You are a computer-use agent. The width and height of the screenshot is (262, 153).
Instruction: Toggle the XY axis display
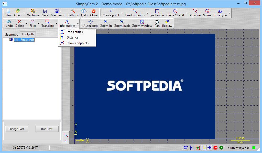coord(203,147)
